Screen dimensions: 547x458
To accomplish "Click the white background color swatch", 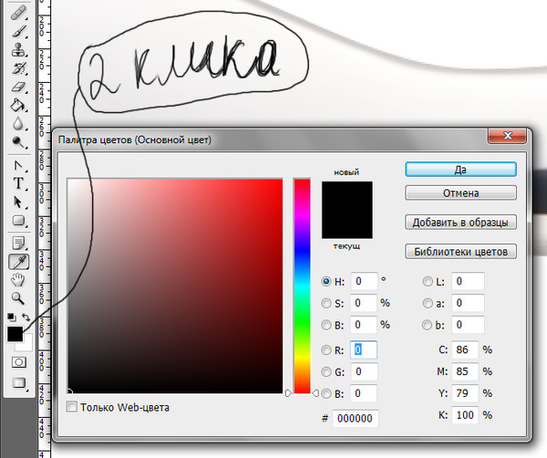I will pos(27,345).
